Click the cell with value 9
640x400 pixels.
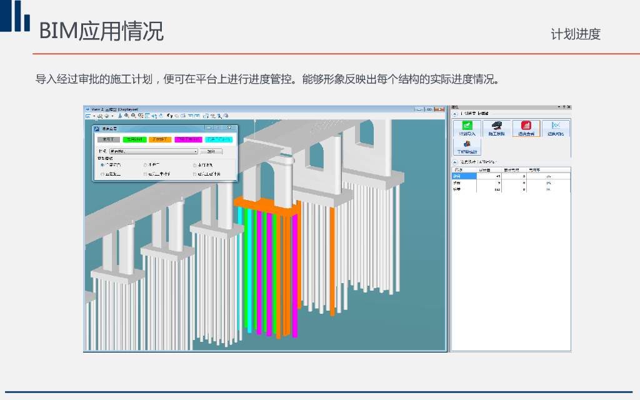coord(489,183)
